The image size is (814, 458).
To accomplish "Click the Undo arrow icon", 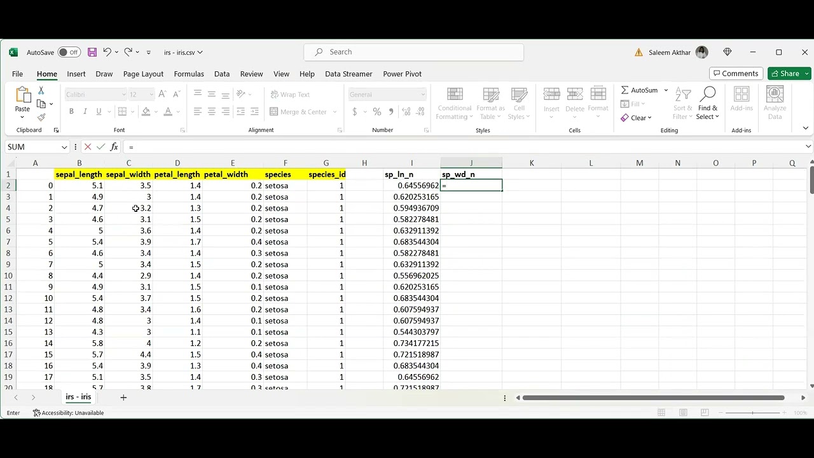I will tap(107, 52).
